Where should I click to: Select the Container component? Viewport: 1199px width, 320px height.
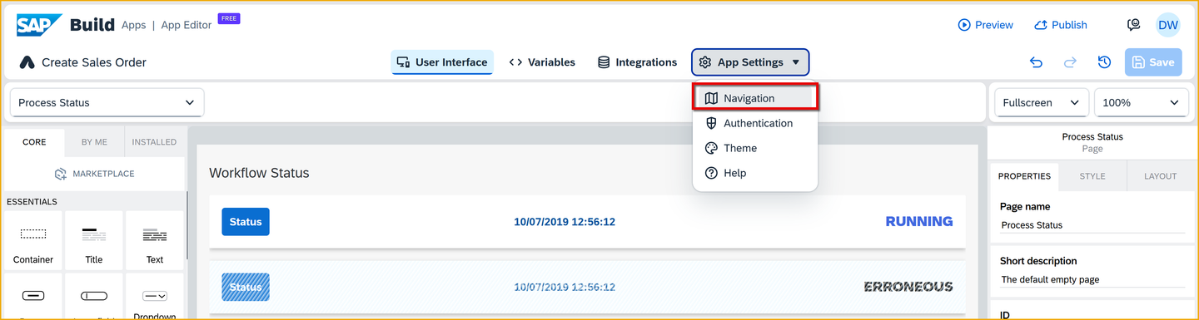pyautogui.click(x=33, y=241)
